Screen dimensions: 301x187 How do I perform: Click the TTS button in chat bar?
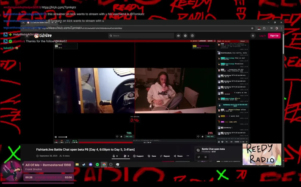click(226, 142)
